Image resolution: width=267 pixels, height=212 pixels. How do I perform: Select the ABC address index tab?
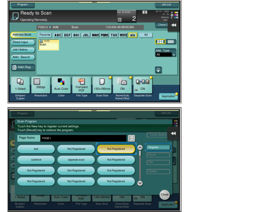[x=58, y=35]
